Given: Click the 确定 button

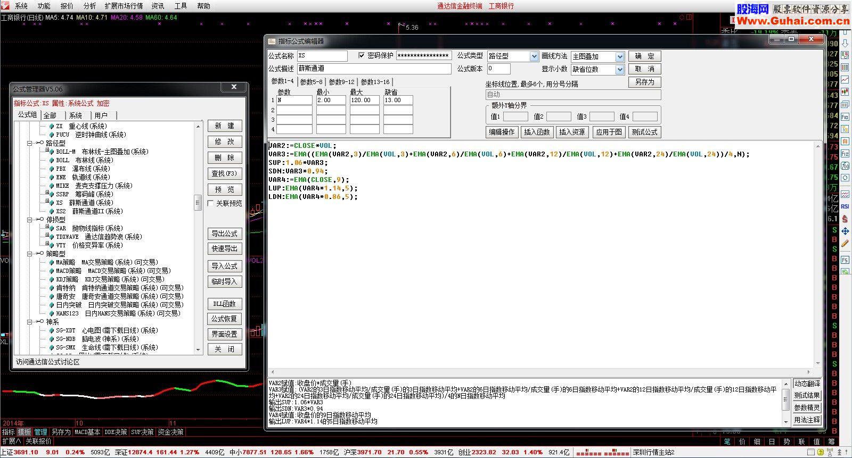Looking at the screenshot, I should coord(645,56).
